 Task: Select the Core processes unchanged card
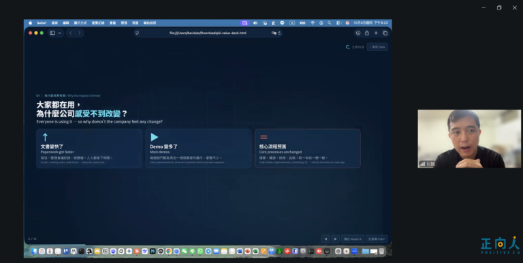(x=308, y=149)
